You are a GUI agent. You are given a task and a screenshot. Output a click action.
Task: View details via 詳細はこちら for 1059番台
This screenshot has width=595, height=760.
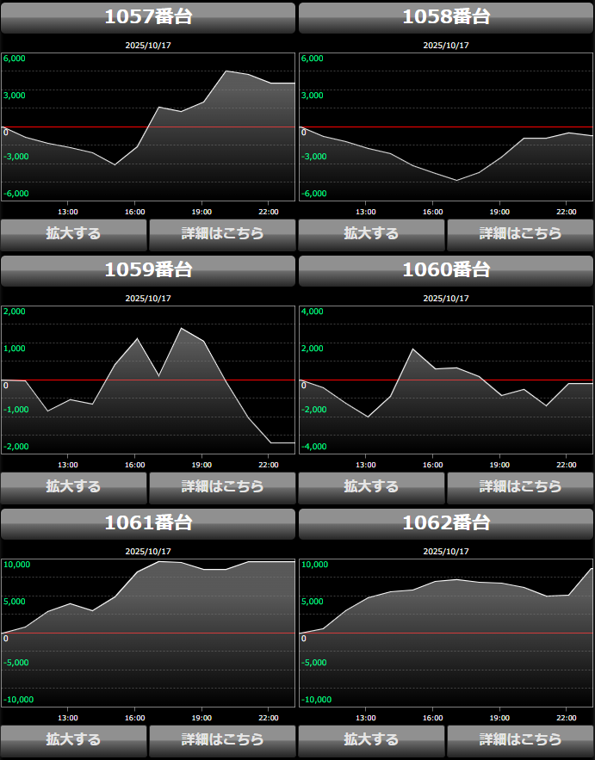(222, 486)
